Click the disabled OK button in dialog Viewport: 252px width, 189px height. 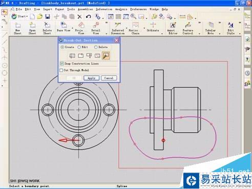pyautogui.click(x=74, y=78)
